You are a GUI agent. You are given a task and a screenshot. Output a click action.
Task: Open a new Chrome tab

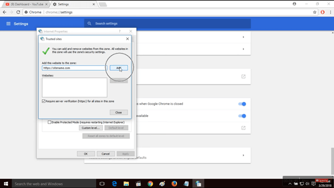pos(103,4)
